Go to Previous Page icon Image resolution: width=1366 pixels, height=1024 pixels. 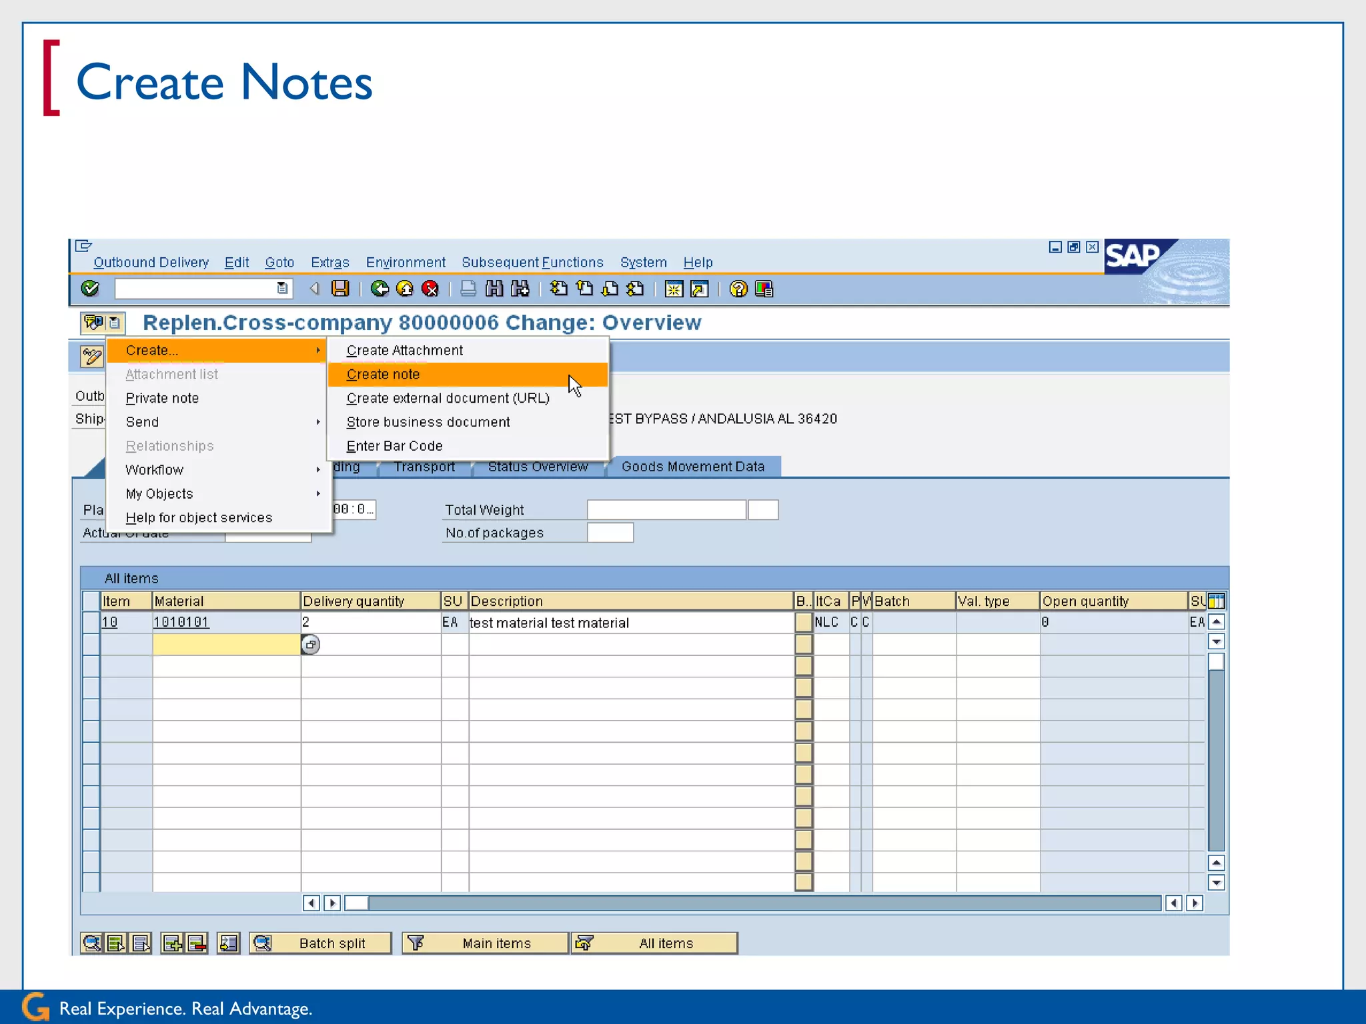[x=584, y=288]
